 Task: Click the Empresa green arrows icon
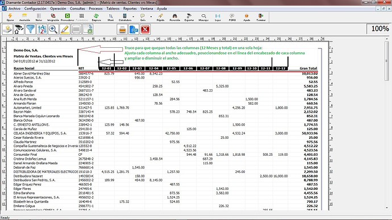[96, 17]
